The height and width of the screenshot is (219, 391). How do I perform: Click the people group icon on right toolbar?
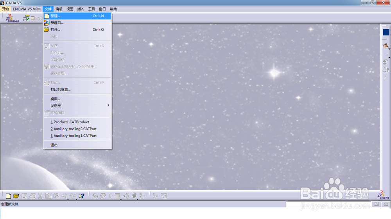click(386, 45)
